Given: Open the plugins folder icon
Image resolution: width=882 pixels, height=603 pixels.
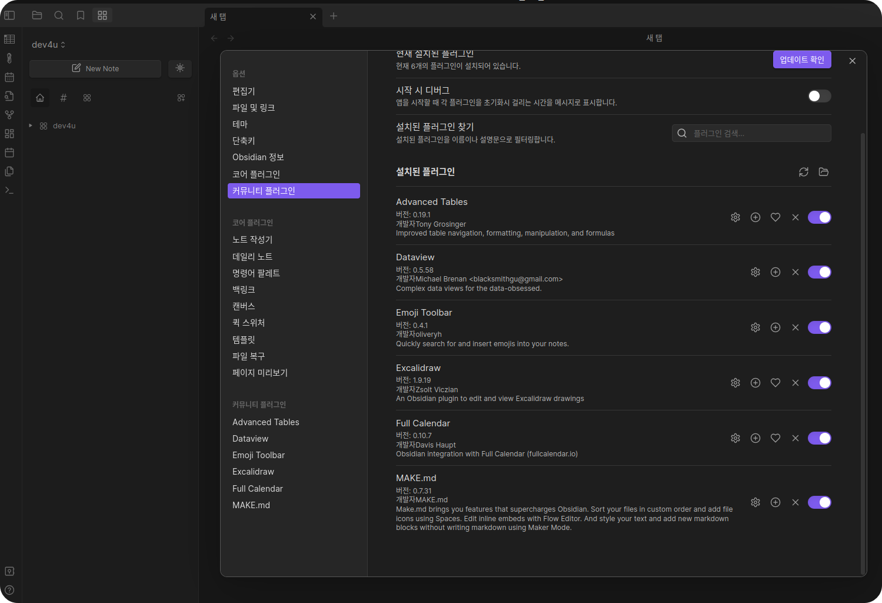Looking at the screenshot, I should click(x=824, y=172).
